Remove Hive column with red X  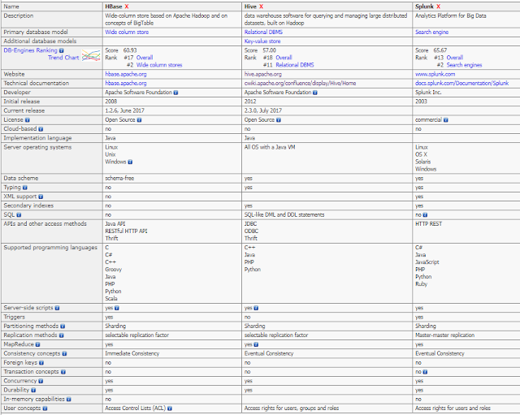point(262,6)
